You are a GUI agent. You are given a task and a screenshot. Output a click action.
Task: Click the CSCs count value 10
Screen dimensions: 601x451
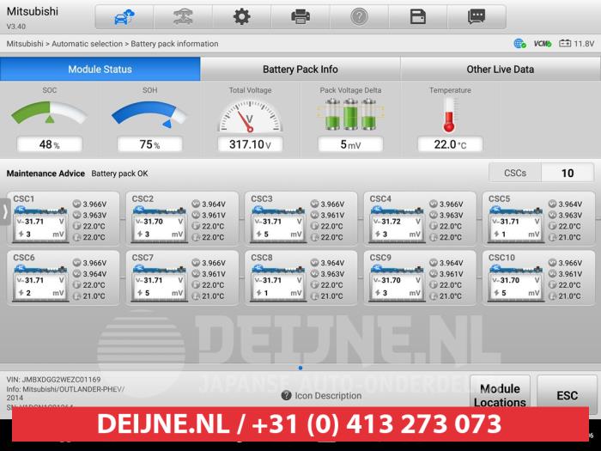click(568, 173)
